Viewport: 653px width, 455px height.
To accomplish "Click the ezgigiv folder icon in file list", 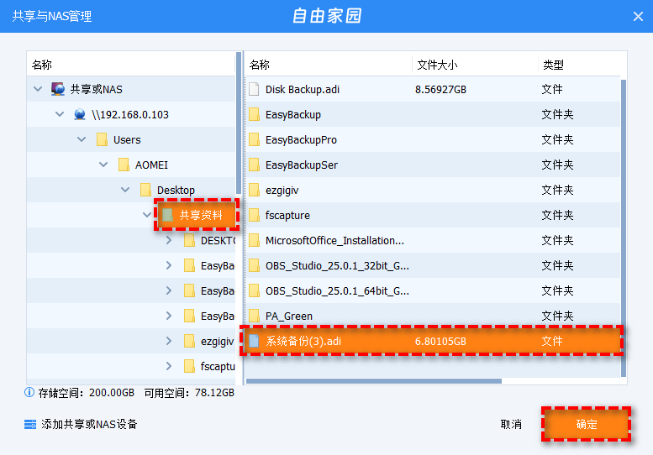I will pyautogui.click(x=254, y=190).
